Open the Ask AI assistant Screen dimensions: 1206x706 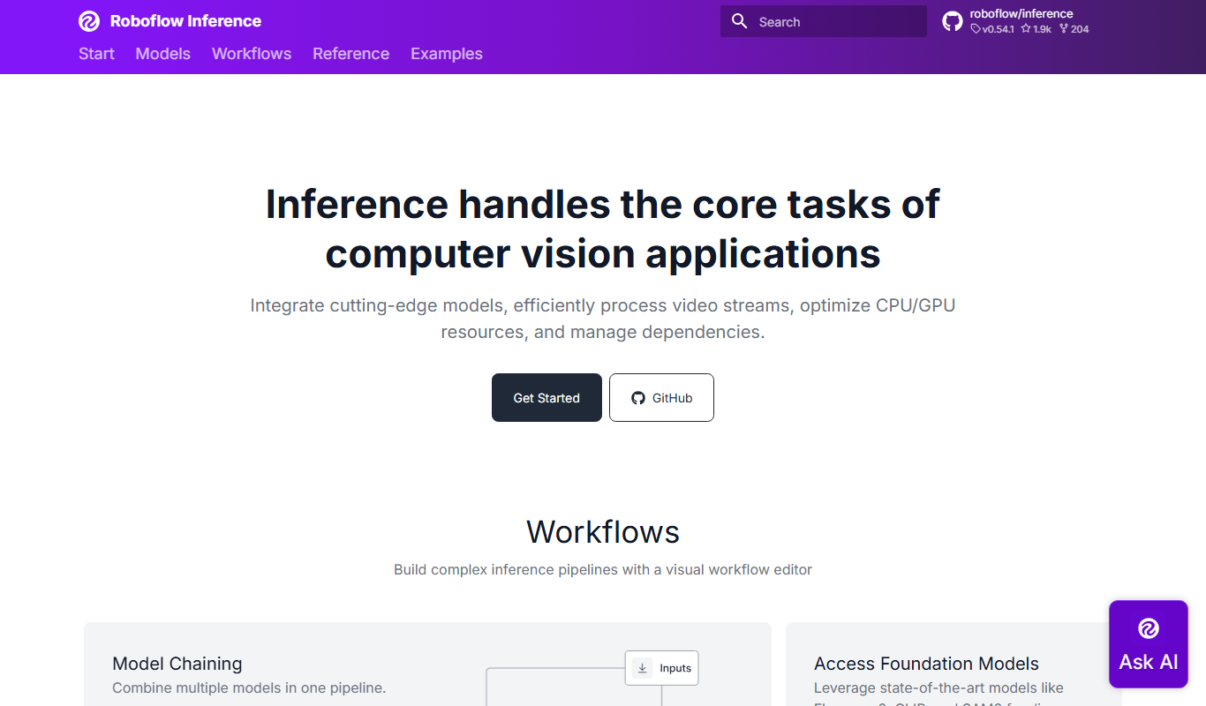(1149, 644)
